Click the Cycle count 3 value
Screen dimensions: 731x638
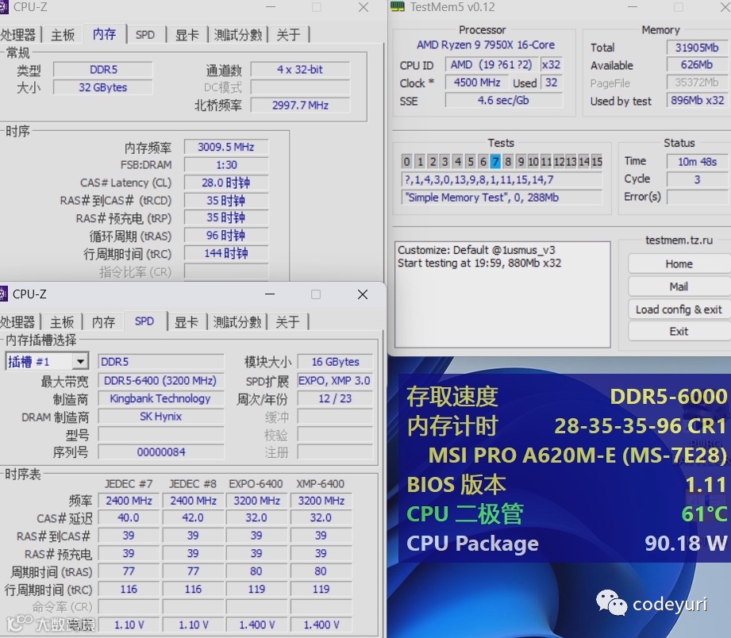coord(697,179)
